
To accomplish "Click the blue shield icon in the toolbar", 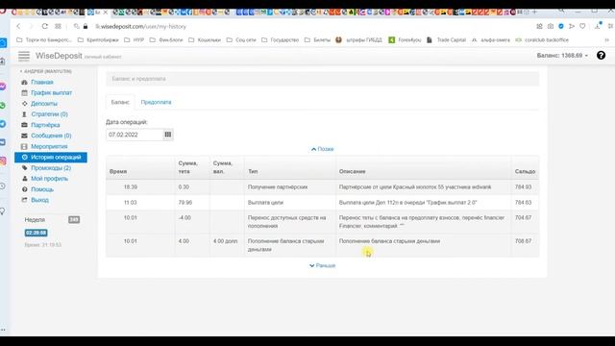I will pos(561,26).
